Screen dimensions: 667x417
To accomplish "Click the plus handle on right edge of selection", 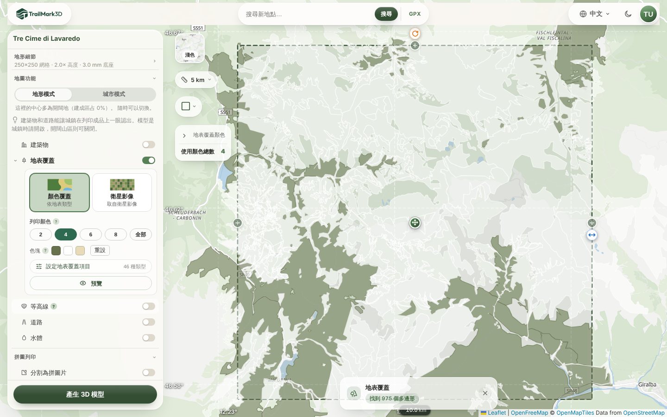I will [592, 223].
